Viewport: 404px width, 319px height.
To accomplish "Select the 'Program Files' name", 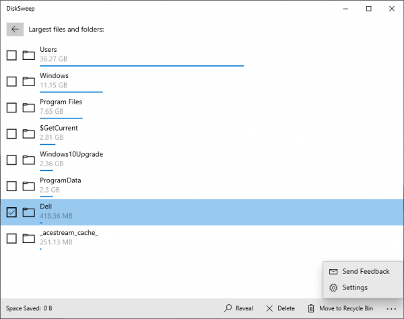I will point(61,102).
